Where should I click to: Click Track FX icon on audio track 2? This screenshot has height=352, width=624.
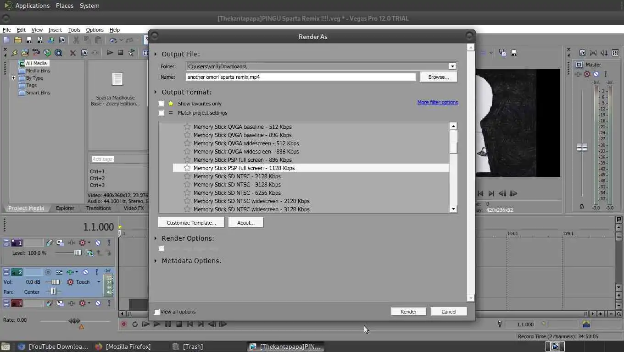pyautogui.click(x=70, y=272)
